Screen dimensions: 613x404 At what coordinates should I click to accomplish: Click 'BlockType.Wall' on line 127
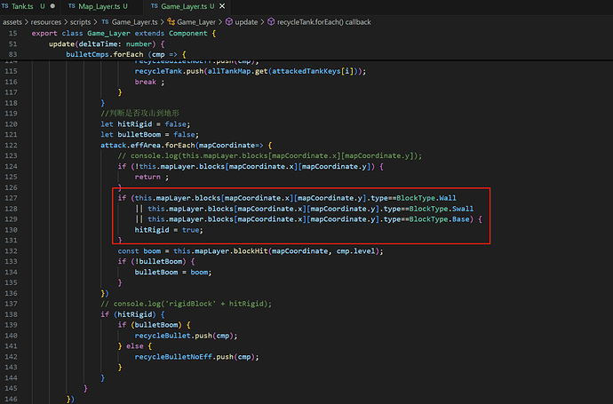tap(426, 198)
